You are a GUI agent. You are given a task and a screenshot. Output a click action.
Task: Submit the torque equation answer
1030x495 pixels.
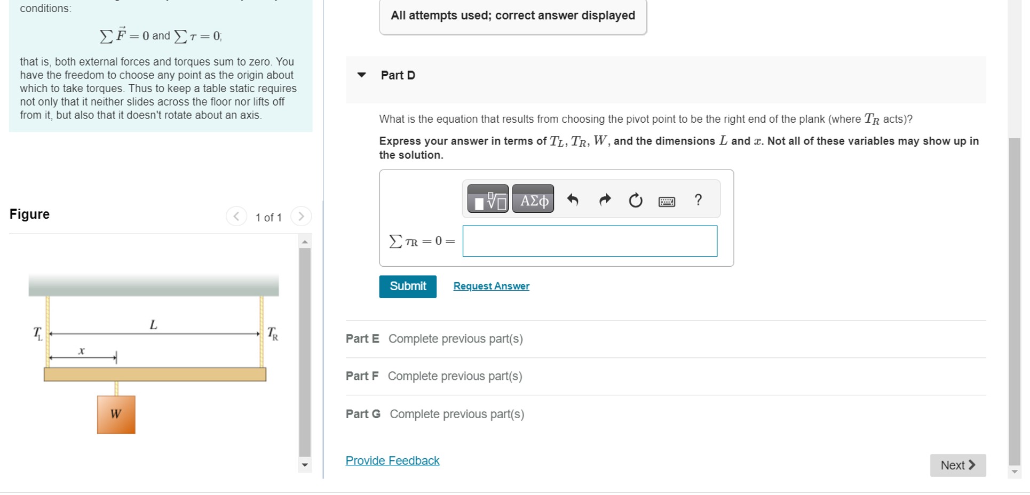pyautogui.click(x=407, y=286)
